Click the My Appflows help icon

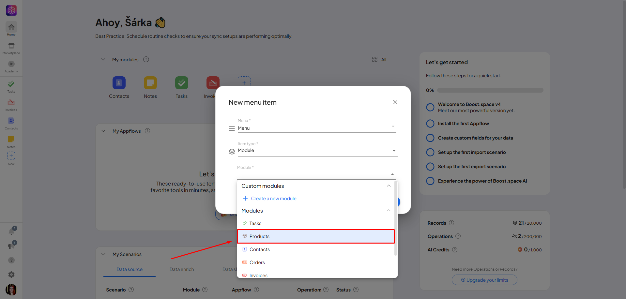147,131
